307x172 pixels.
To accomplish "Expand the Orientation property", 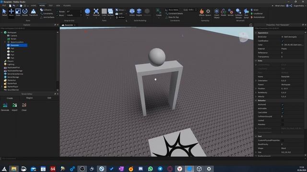I will coord(256,81).
